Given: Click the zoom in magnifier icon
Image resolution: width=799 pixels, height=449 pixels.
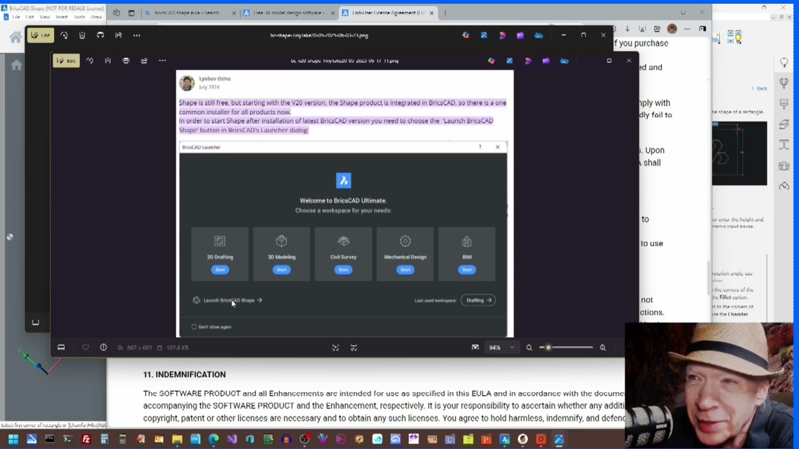Looking at the screenshot, I should click(x=602, y=347).
